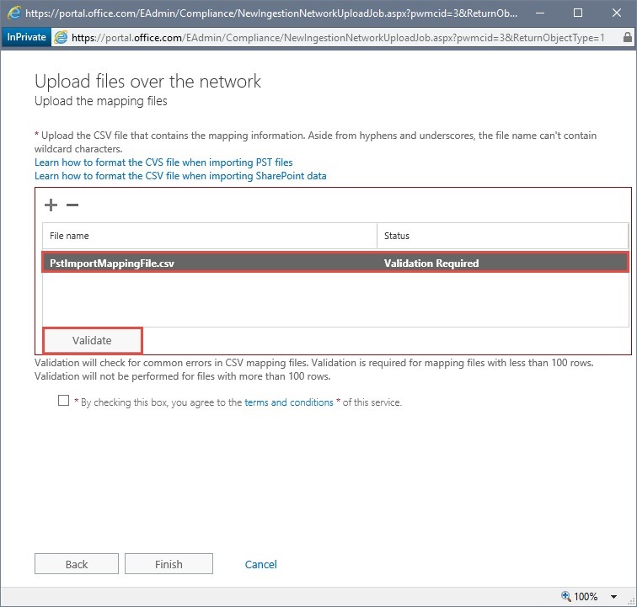Click the Cancel link
Viewport: 637px width, 607px height.
[x=260, y=564]
